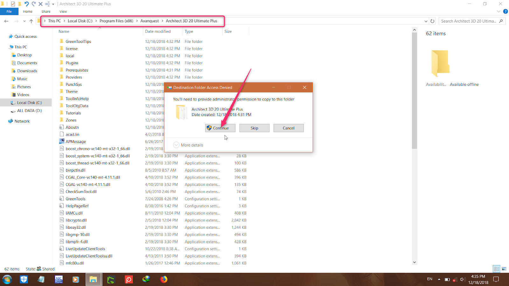Open Internet Download Manager from the taskbar

tap(146, 279)
